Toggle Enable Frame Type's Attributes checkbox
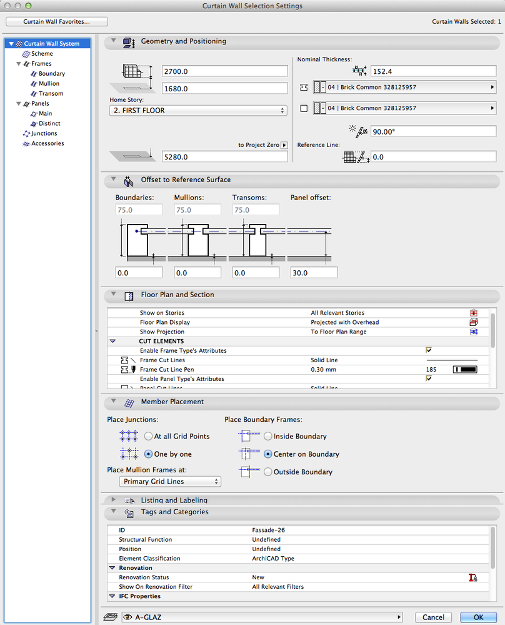 tap(429, 350)
